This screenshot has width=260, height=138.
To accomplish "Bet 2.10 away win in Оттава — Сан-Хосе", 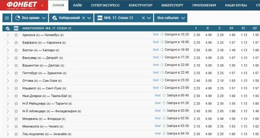I will pyautogui.click(x=220, y=81).
